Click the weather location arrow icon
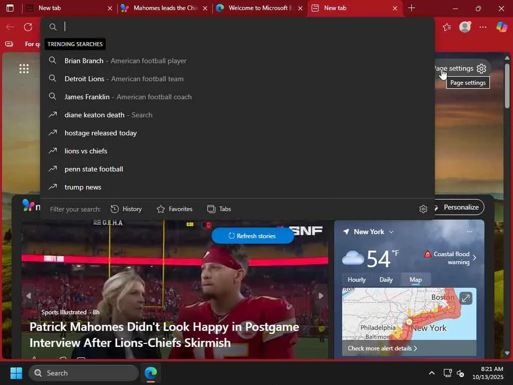The height and width of the screenshot is (385, 513). point(346,232)
